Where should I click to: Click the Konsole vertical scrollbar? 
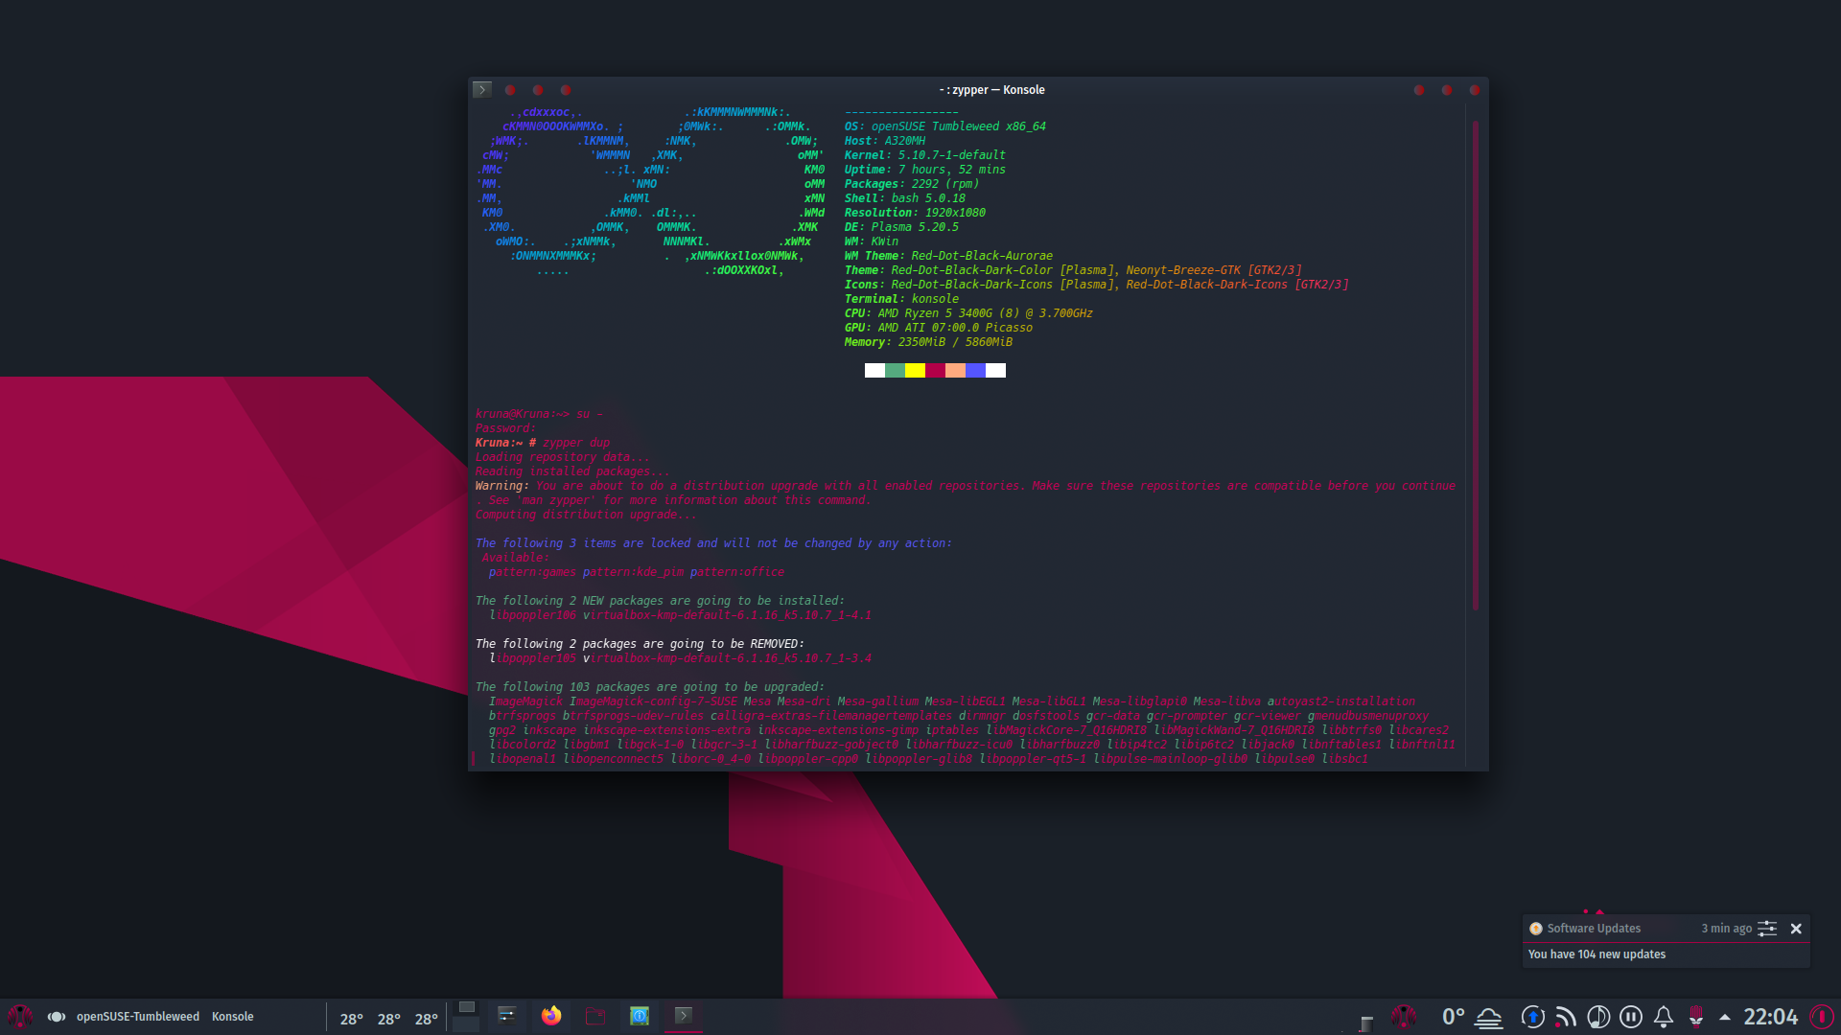point(1475,364)
